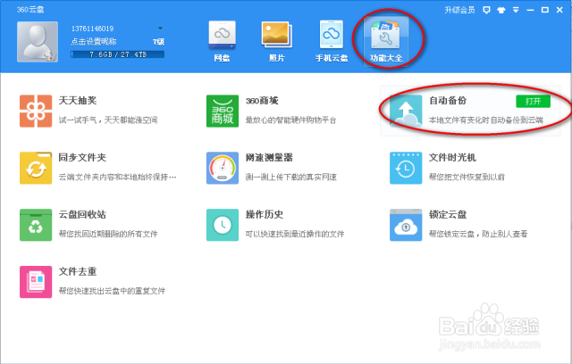Open the 文件去重 duplicate files icon
The image size is (572, 364).
(x=36, y=282)
